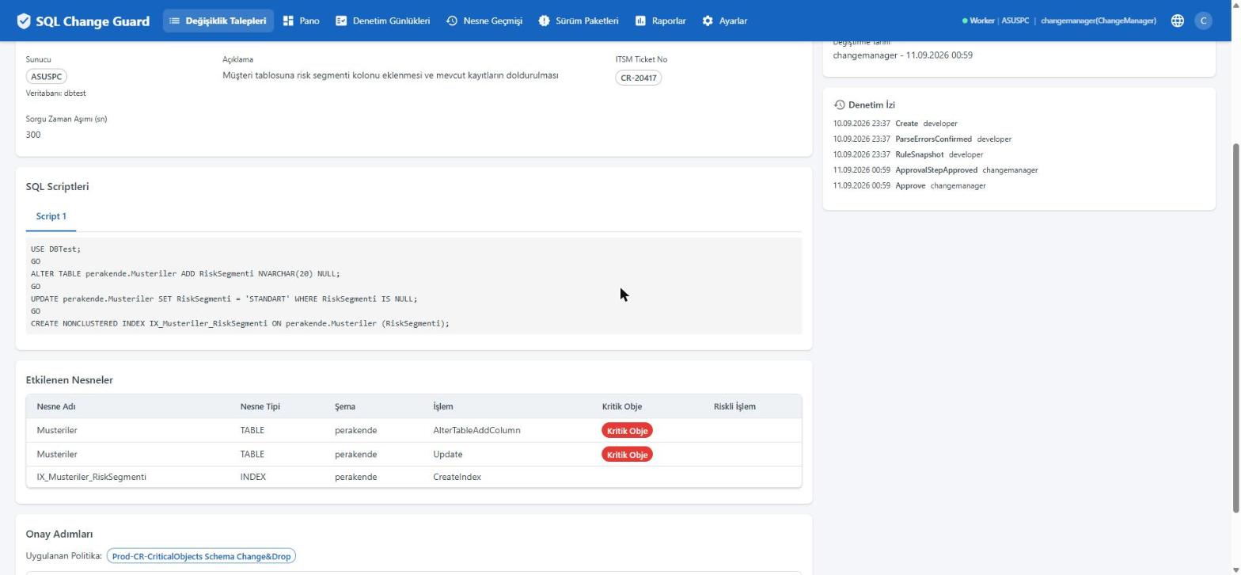Click the SQL Change Guard shield logo

click(x=24, y=21)
